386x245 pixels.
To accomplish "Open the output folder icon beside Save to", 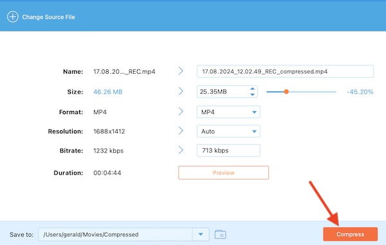I will (220, 235).
